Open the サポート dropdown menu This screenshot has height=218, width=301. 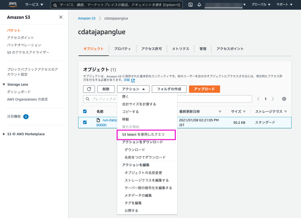click(284, 5)
